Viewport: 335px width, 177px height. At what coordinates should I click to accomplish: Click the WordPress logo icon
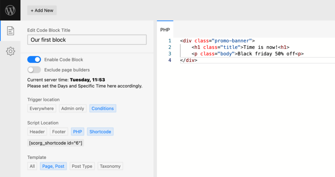10,10
